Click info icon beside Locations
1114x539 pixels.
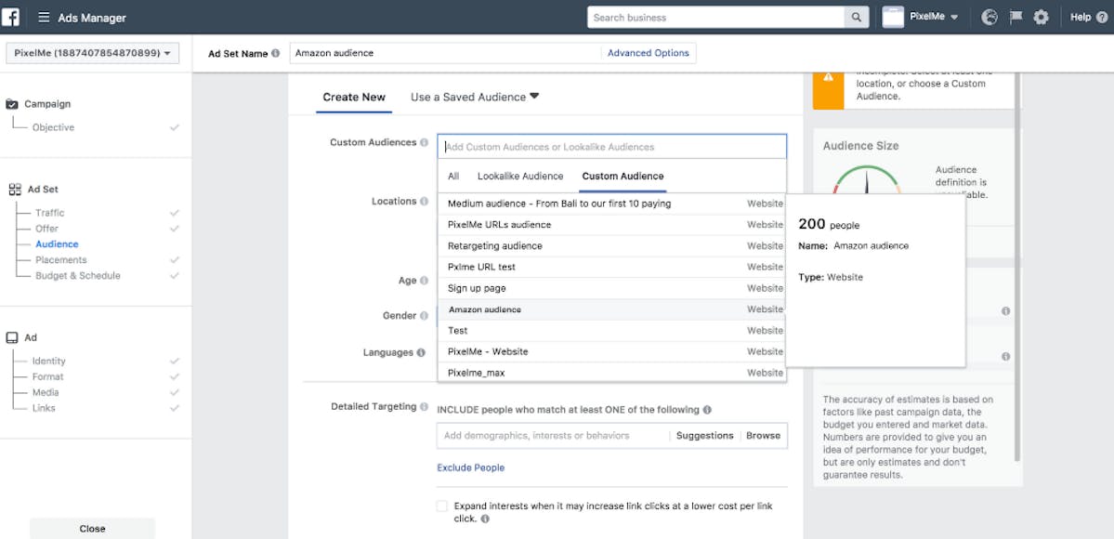425,202
